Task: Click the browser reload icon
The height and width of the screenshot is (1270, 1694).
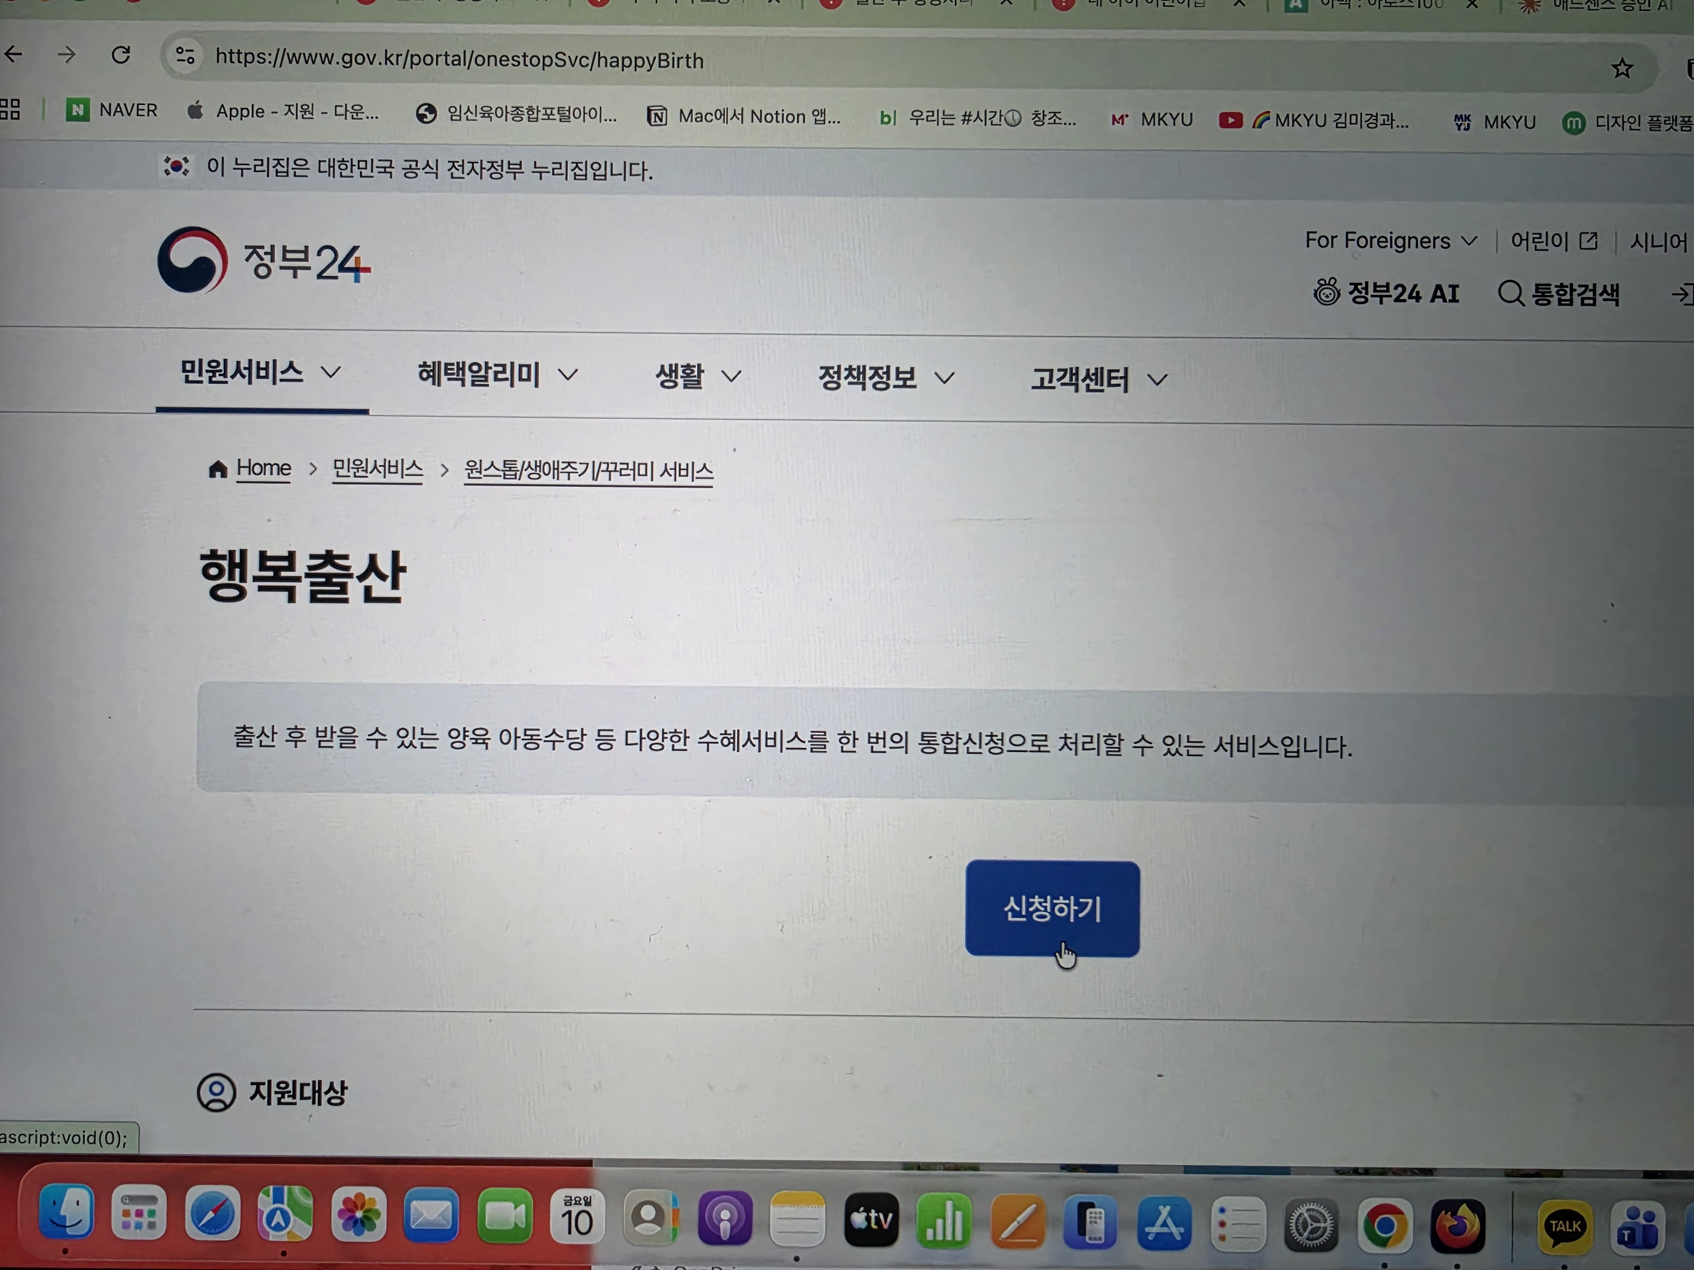Action: coord(120,55)
